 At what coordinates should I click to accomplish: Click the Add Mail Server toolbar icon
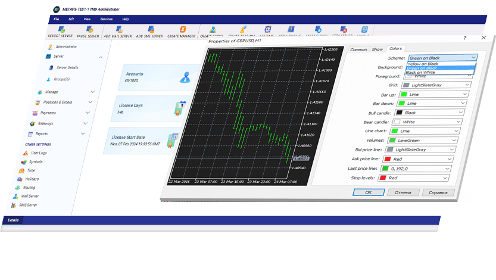click(119, 29)
